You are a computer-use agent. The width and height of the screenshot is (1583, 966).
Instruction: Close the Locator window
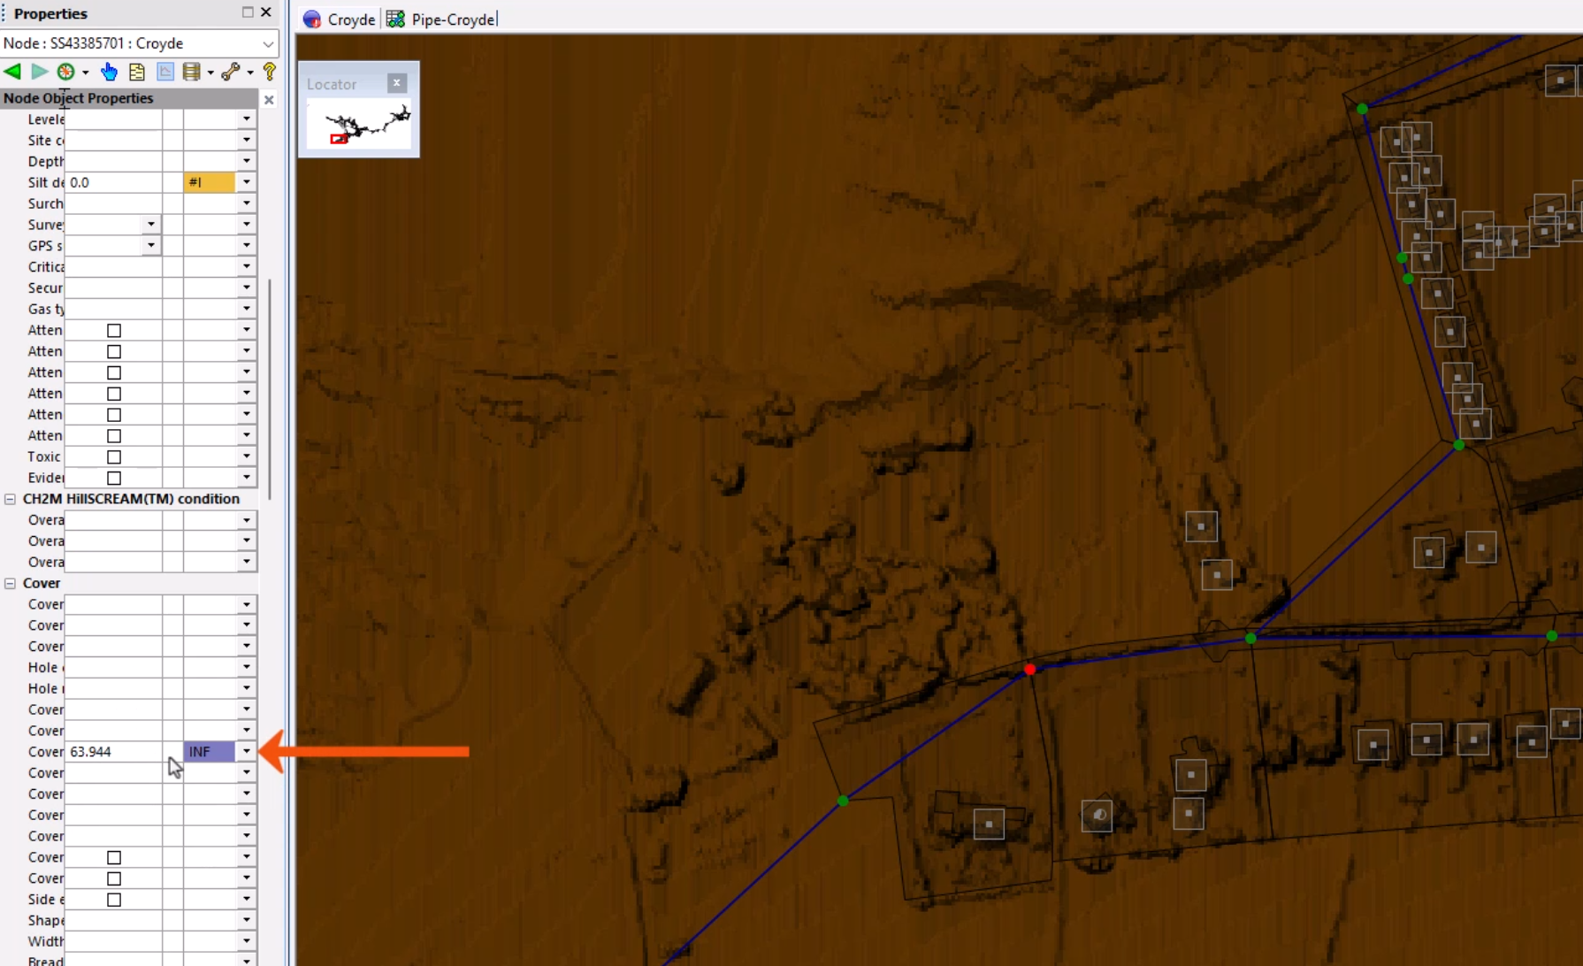[x=397, y=83]
